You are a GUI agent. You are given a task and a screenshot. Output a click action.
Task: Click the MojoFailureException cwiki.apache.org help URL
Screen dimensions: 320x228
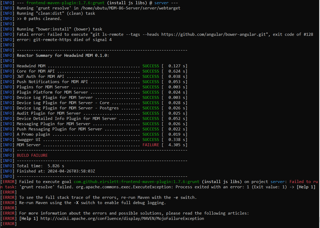pyautogui.click(x=122, y=218)
